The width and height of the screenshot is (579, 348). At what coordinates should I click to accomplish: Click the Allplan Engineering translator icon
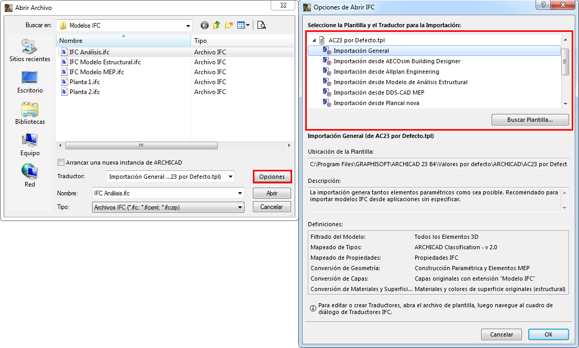327,71
